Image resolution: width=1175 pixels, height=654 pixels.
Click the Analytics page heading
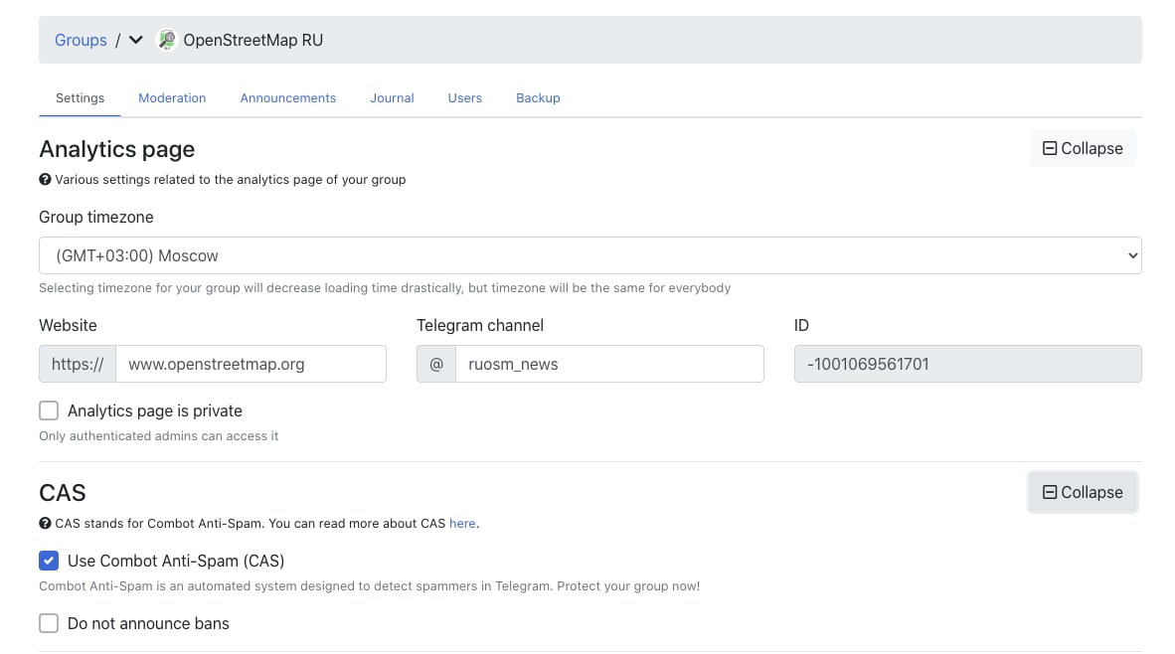[x=117, y=149]
